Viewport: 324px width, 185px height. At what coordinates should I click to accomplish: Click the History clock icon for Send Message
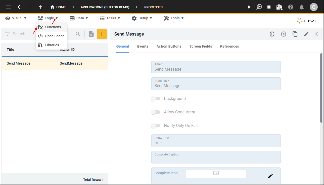pos(284,34)
